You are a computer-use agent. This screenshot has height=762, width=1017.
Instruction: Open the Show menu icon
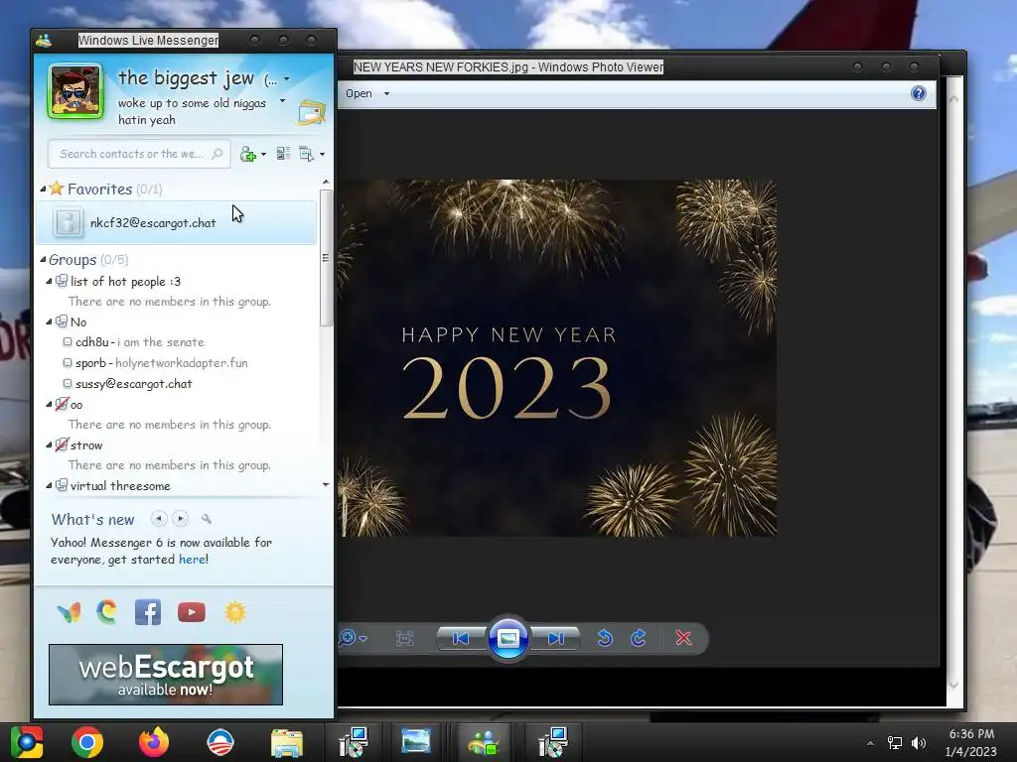(x=306, y=154)
